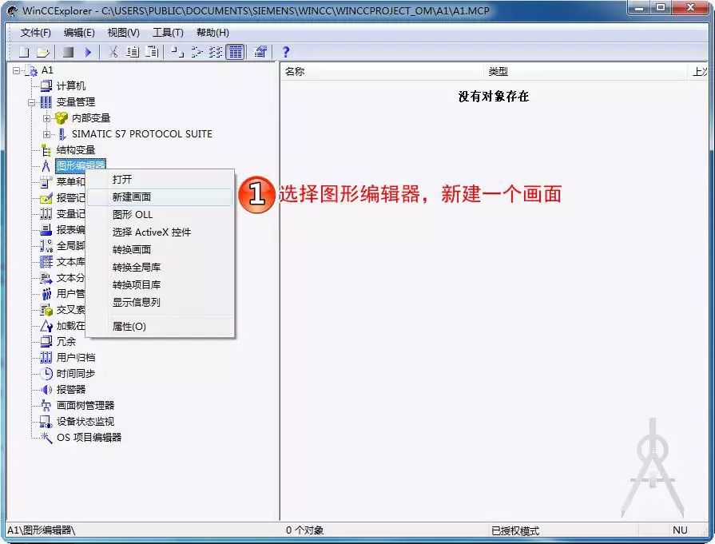Choose 显示信息列 from the context menu
The image size is (715, 544).
tap(160, 302)
